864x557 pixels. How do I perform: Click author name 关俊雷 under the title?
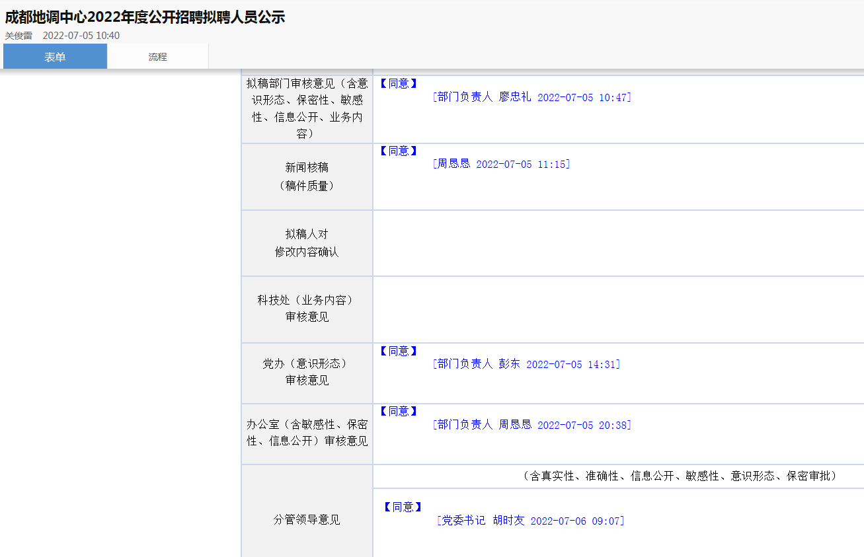[x=19, y=36]
